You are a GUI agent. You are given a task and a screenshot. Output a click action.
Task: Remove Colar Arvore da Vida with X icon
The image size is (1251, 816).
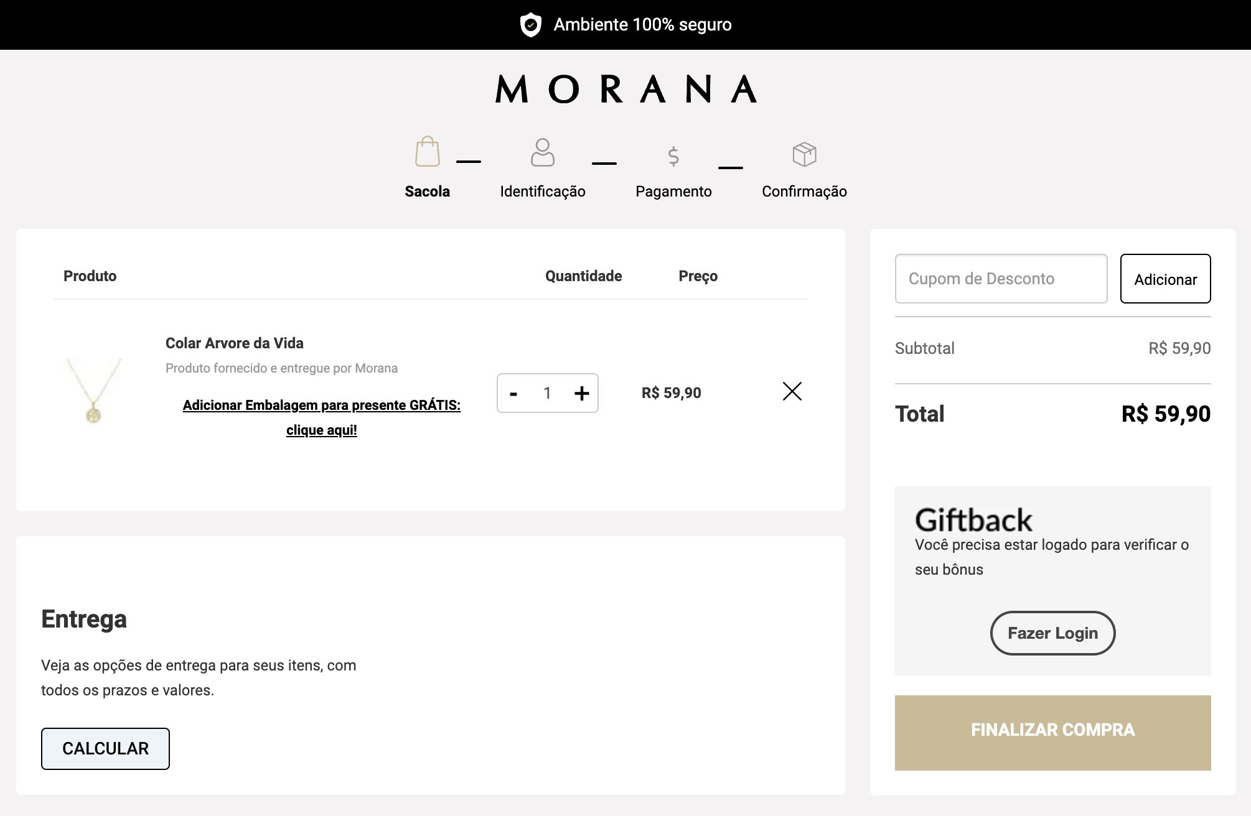[792, 391]
